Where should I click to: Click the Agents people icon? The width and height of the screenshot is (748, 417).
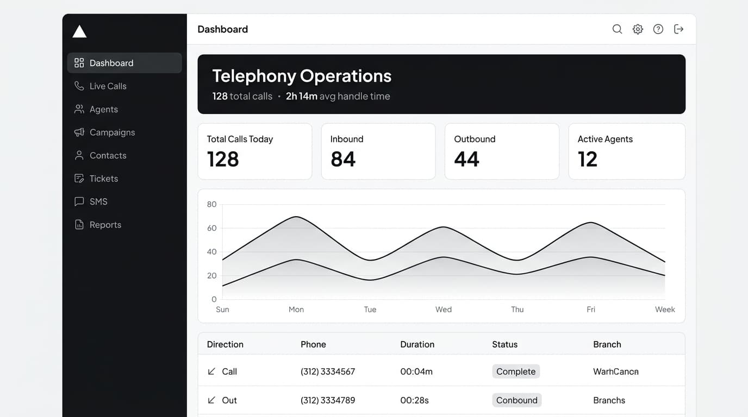click(x=79, y=109)
